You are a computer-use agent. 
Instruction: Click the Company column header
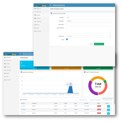click(34, 103)
